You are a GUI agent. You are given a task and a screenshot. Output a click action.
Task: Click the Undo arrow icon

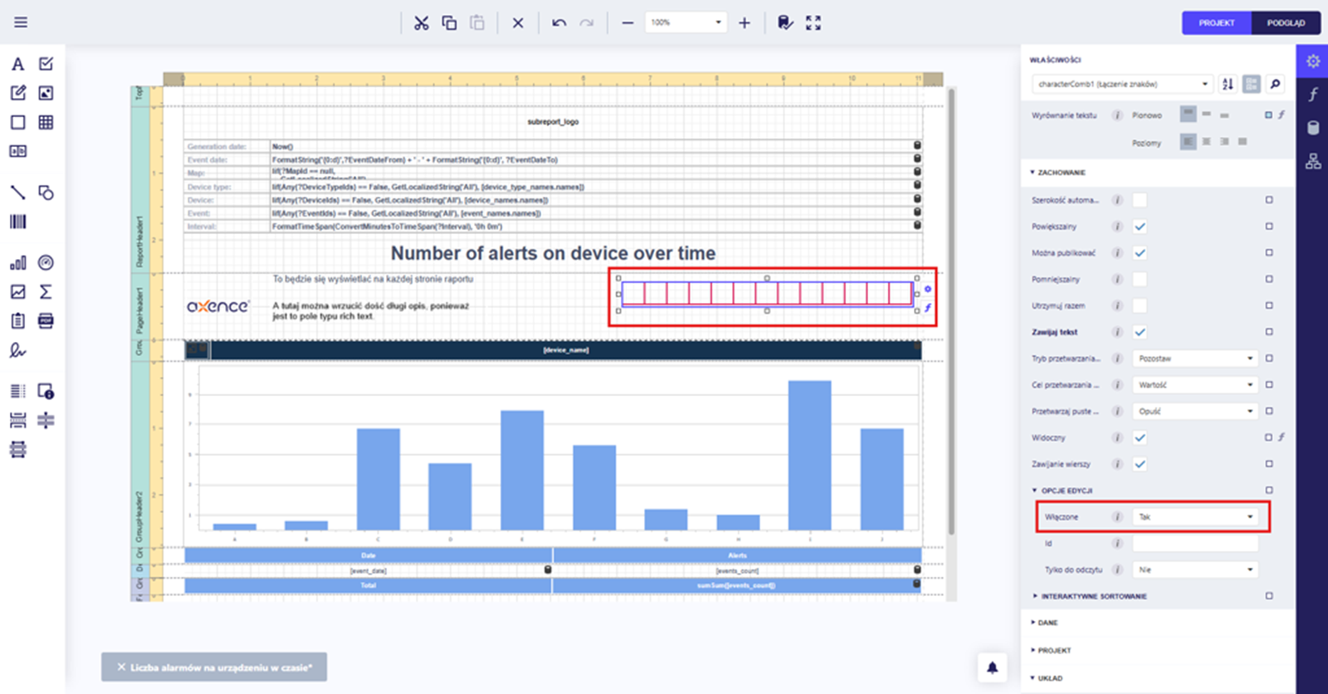(559, 23)
